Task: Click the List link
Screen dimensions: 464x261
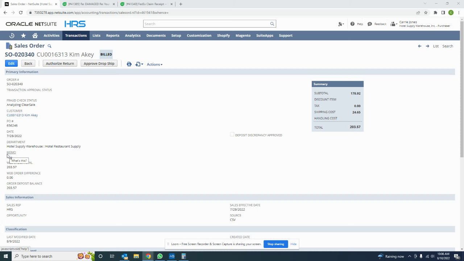Action: 436,46
